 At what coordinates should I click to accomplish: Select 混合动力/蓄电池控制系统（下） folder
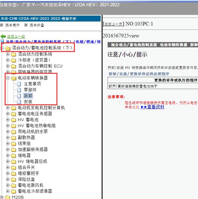pos(42,48)
